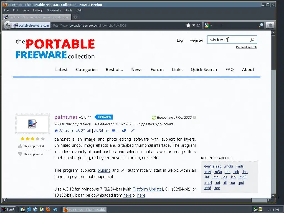
Task: Click the horizontal scrollbar right arrow
Action: pos(269,200)
